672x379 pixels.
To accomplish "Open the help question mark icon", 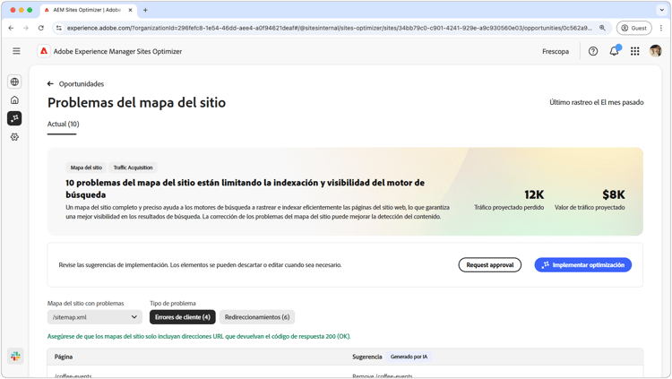I will 593,51.
